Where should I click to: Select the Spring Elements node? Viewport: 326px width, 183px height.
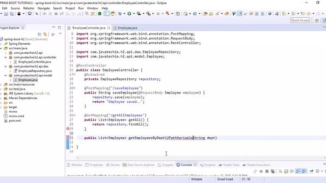(x=19, y=44)
